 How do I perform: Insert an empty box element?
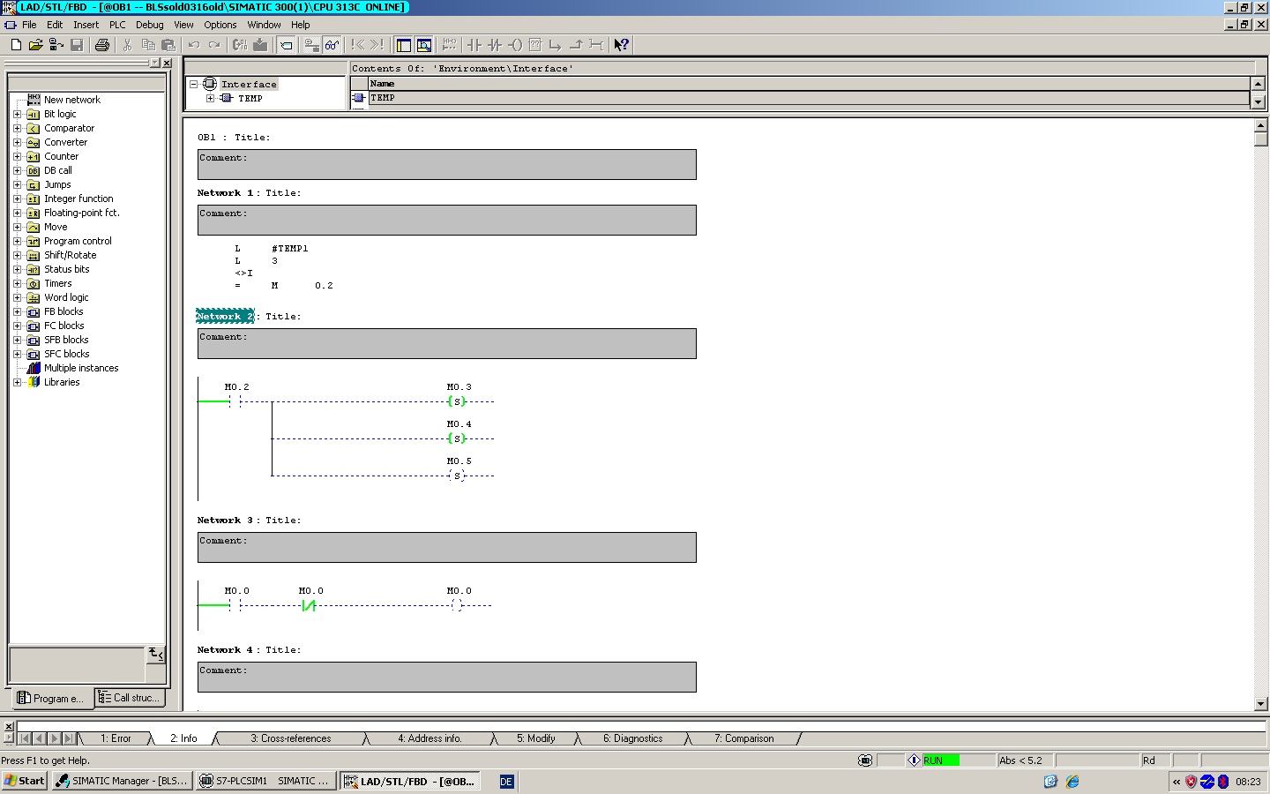point(535,45)
